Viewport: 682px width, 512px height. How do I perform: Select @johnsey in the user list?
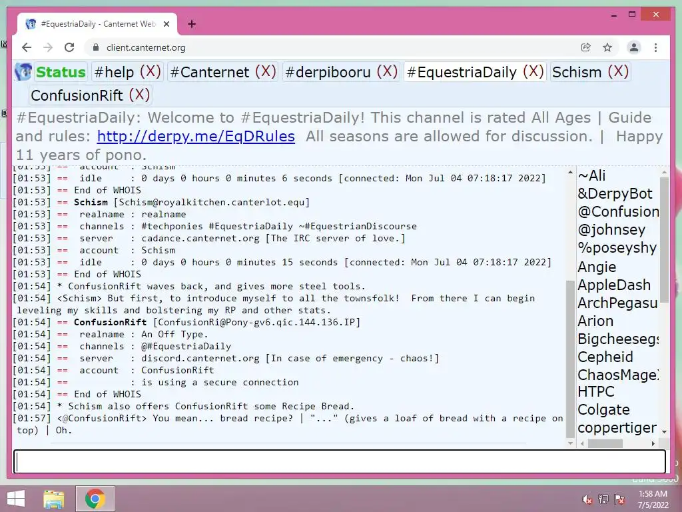pyautogui.click(x=611, y=230)
